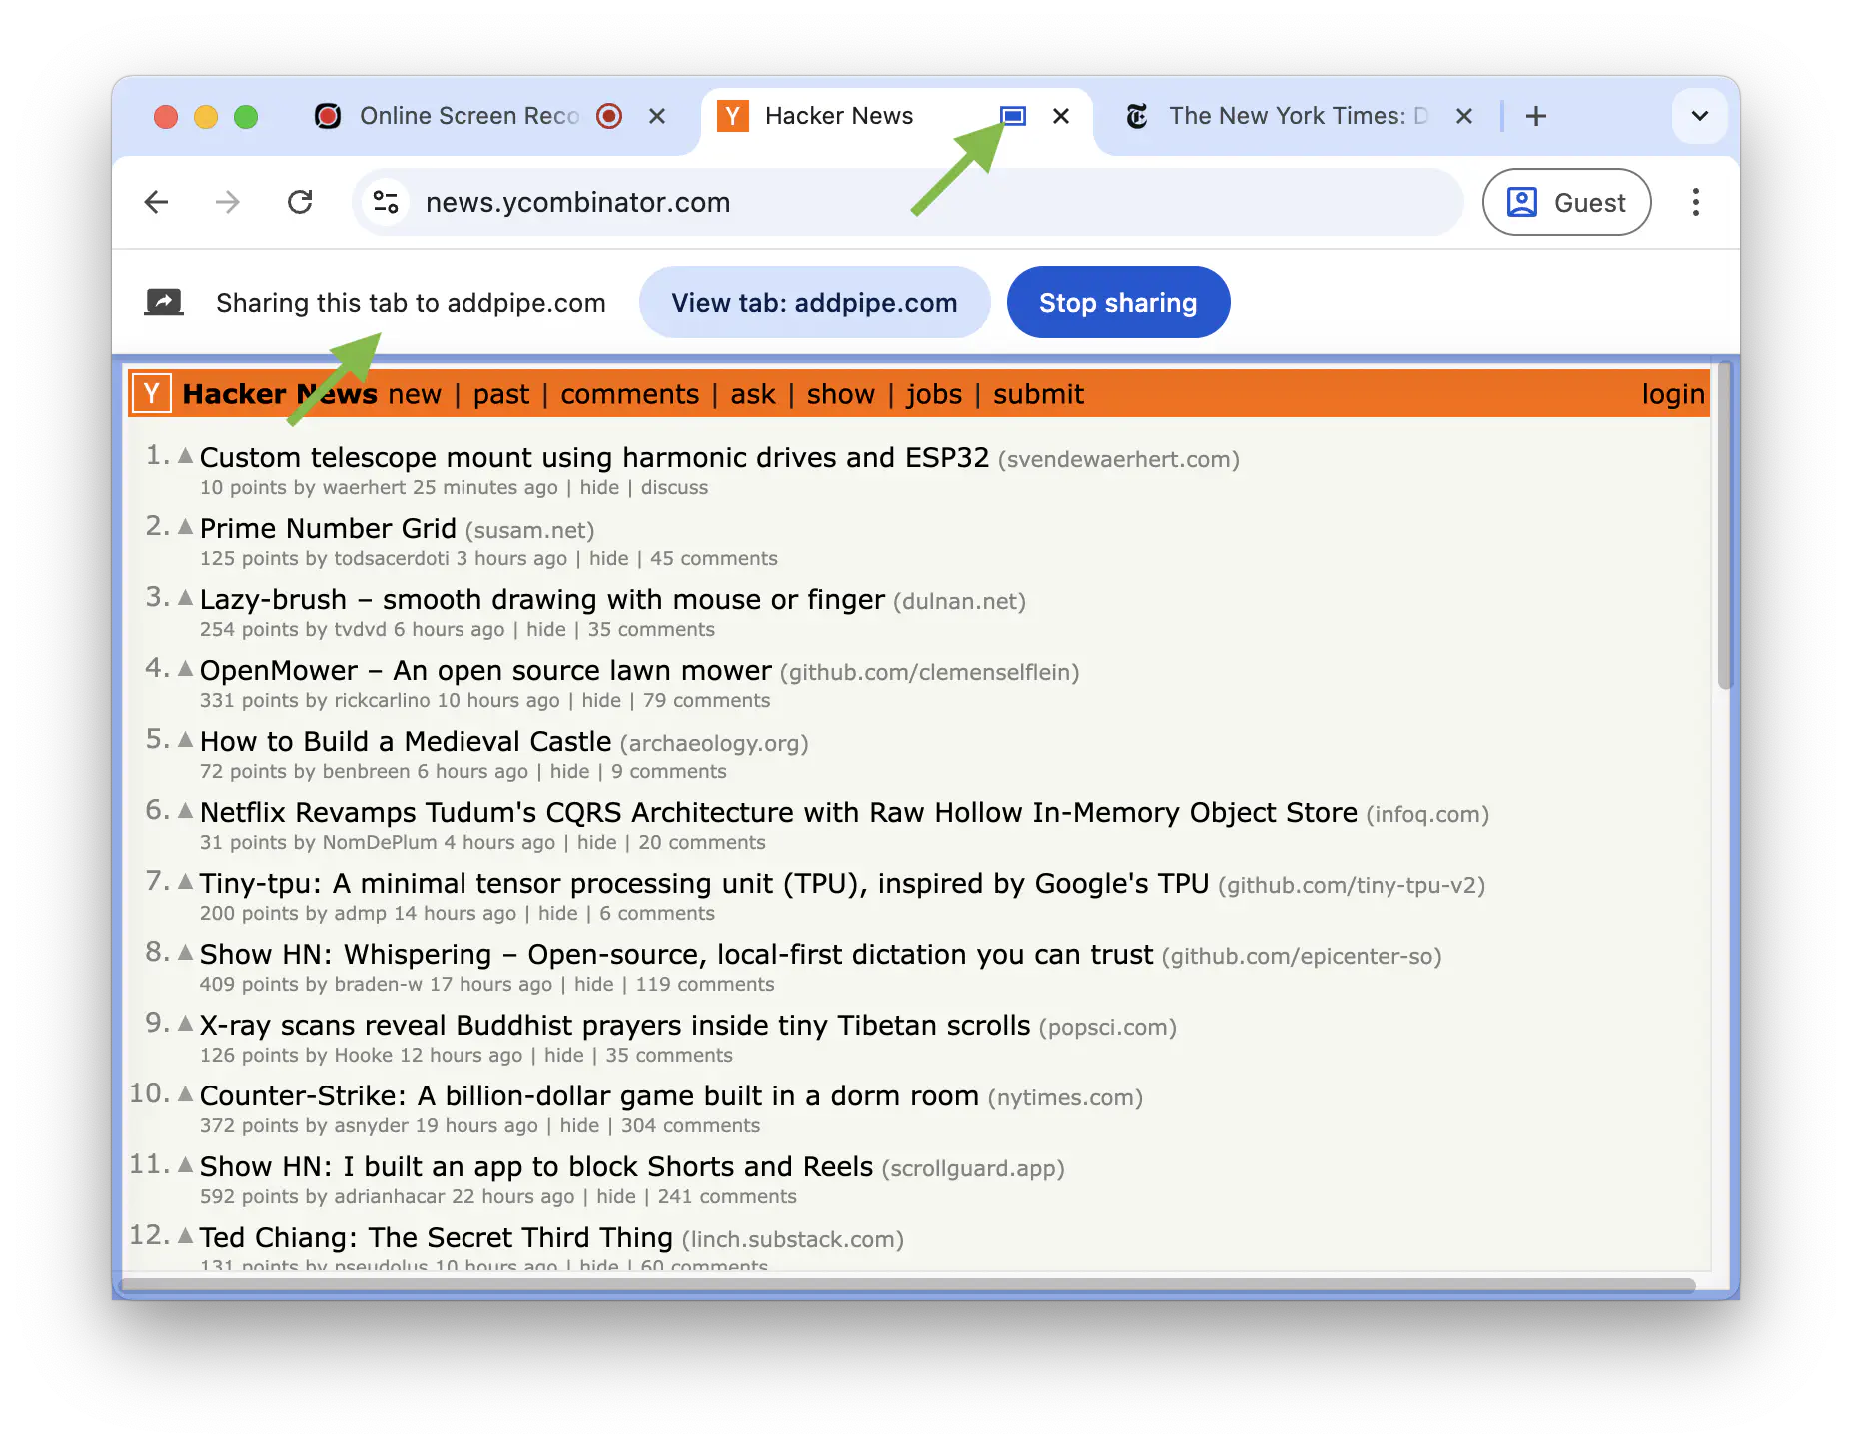Switch to The New York Times tab
The height and width of the screenshot is (1448, 1852).
pyautogui.click(x=1299, y=116)
